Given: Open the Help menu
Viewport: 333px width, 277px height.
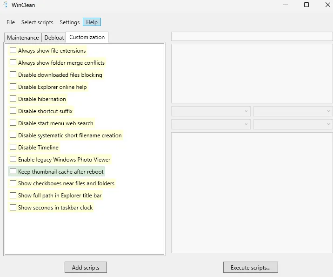Looking at the screenshot, I should (92, 22).
